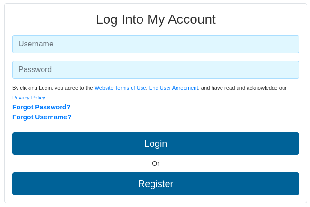
Task: Open the End User Agreement link
Action: 173,88
